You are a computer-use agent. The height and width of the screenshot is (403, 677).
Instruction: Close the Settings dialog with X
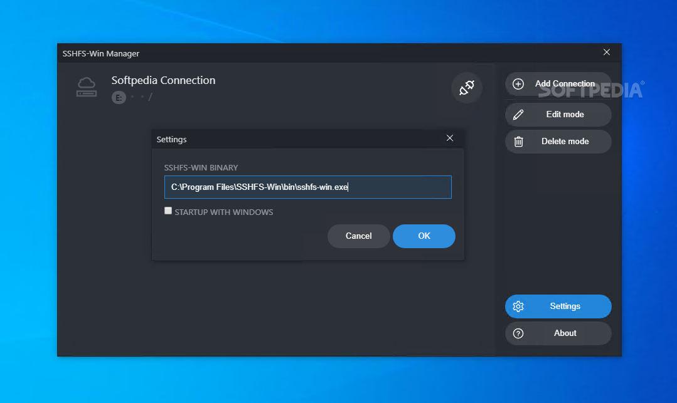pos(450,138)
